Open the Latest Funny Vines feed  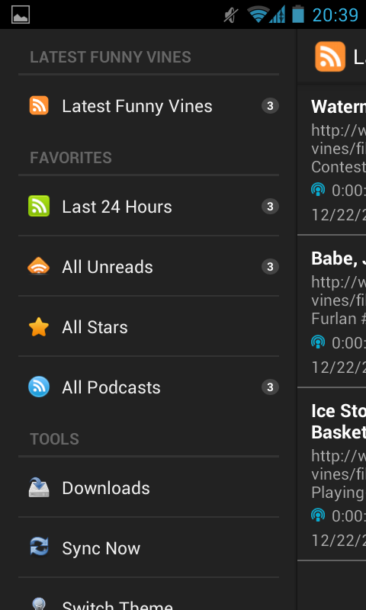pyautogui.click(x=149, y=106)
